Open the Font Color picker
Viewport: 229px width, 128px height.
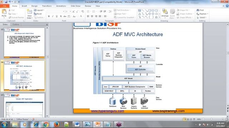82,16
